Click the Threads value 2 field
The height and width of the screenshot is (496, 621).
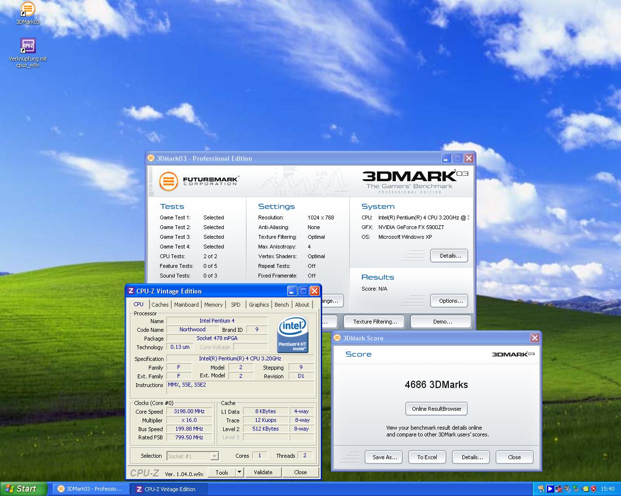(x=305, y=455)
